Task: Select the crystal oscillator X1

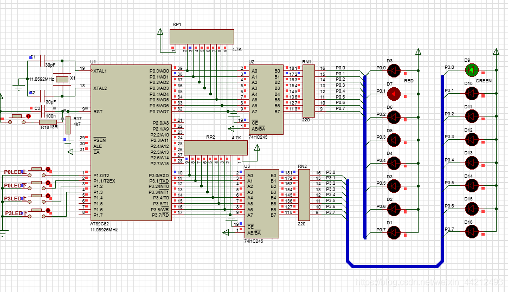Action: point(62,79)
